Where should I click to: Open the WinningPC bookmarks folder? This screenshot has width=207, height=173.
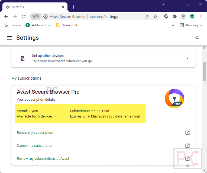click(x=67, y=25)
